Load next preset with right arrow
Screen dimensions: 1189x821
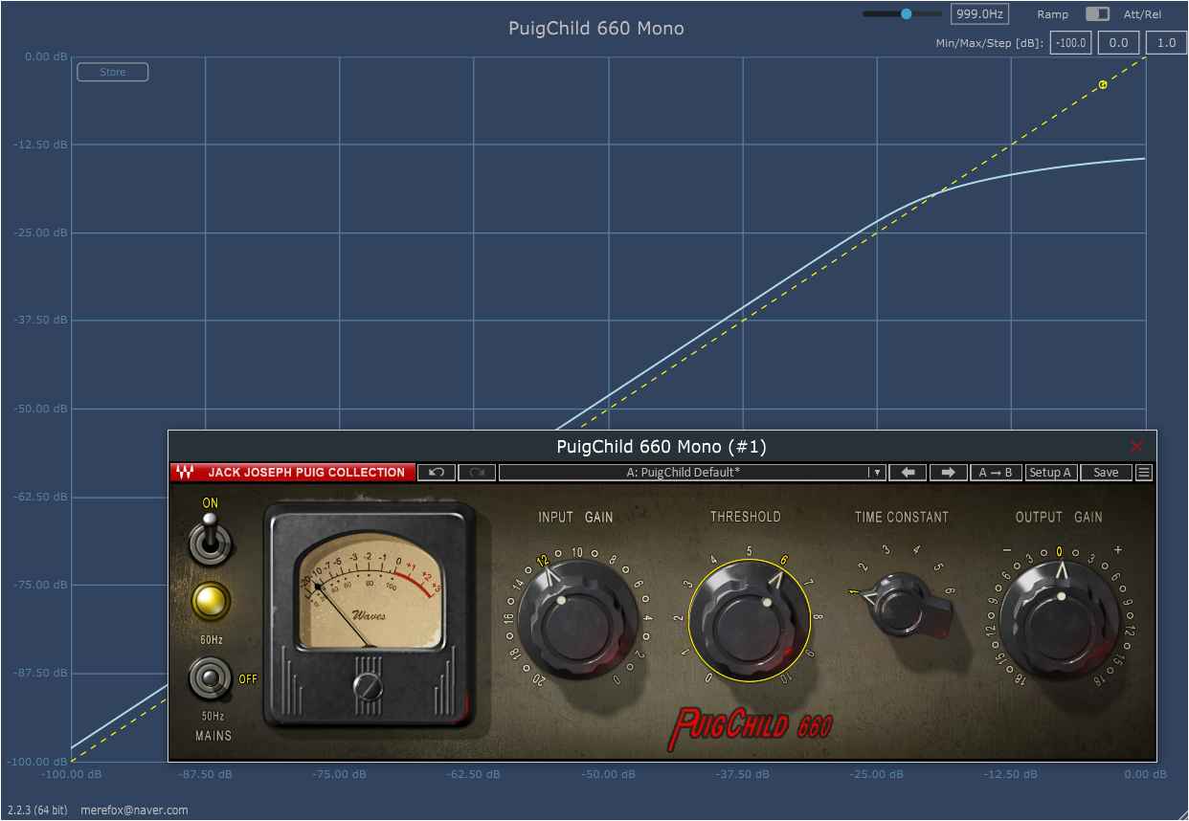tap(948, 473)
